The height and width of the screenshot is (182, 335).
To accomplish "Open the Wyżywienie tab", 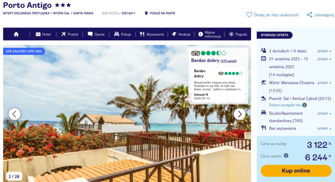I will point(152,34).
